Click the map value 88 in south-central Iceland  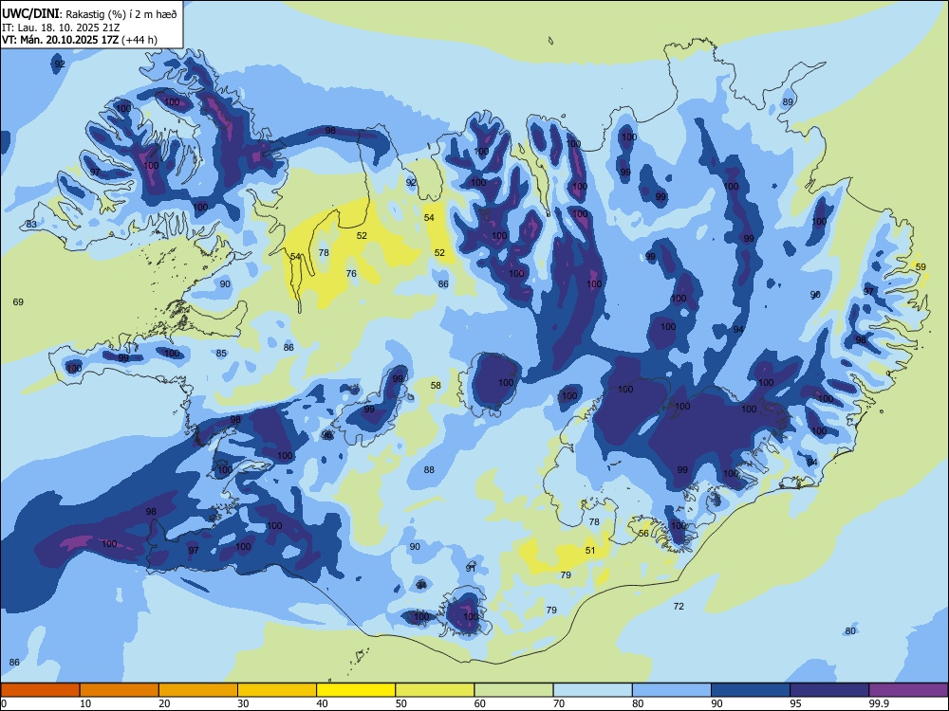429,470
